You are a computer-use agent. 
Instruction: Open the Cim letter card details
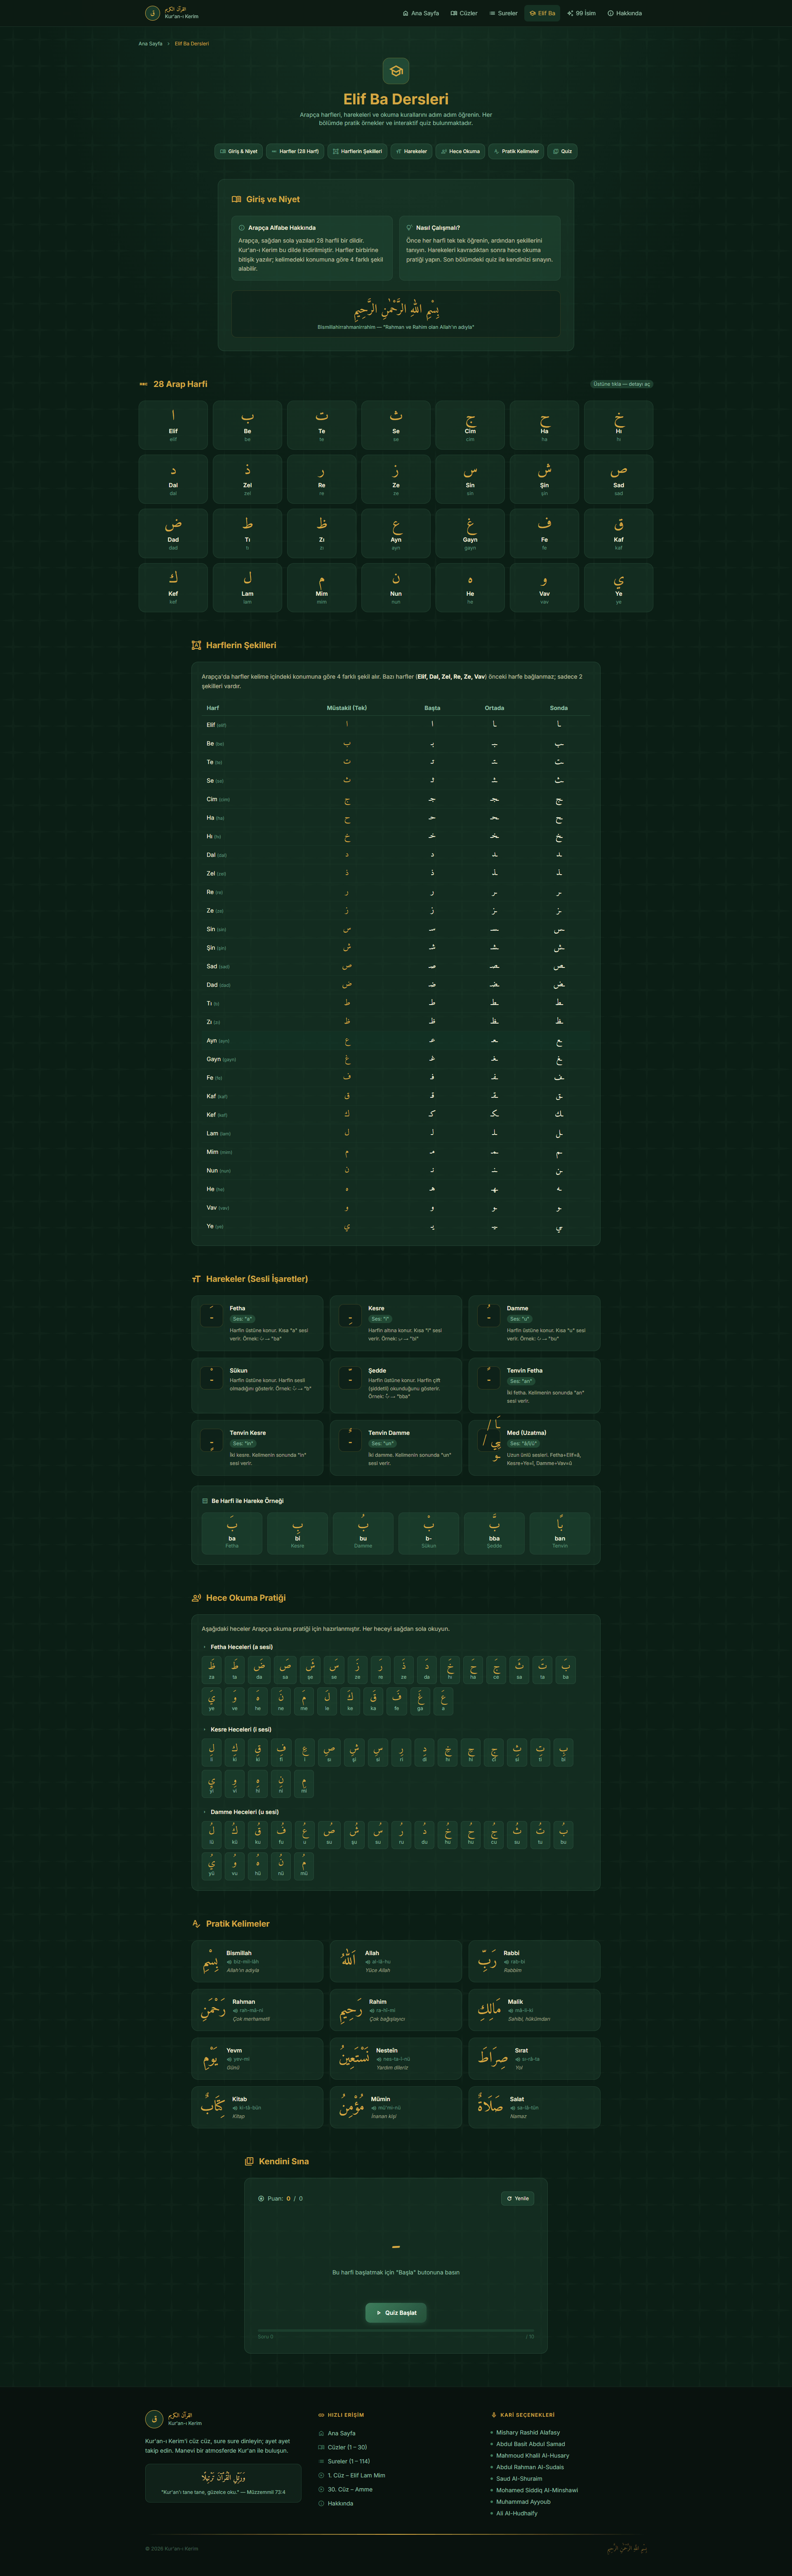(x=470, y=424)
